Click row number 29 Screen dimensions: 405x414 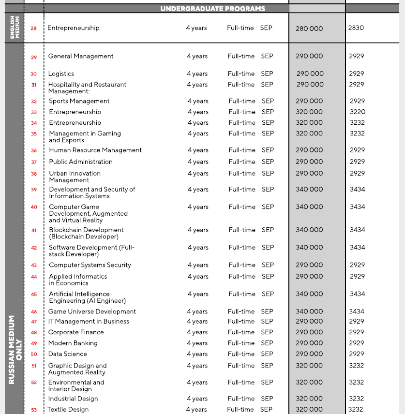[x=34, y=57]
